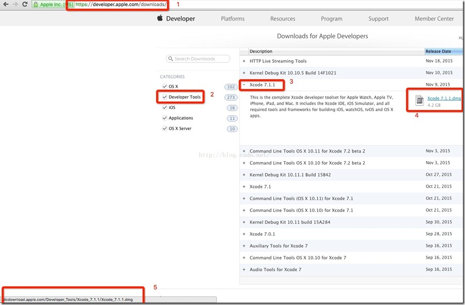Open the Resources menu
Viewport: 465px width, 305px height.
pyautogui.click(x=283, y=19)
